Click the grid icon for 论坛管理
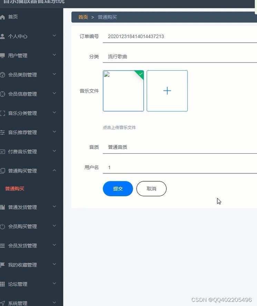The width and height of the screenshot is (257, 306). point(2,284)
